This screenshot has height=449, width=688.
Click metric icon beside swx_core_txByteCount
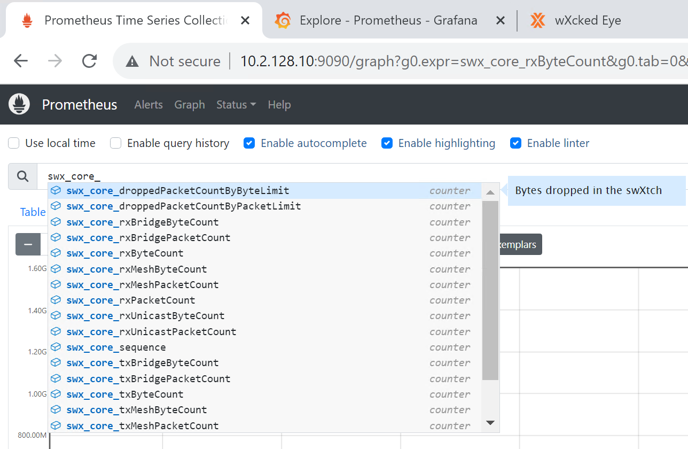56,394
